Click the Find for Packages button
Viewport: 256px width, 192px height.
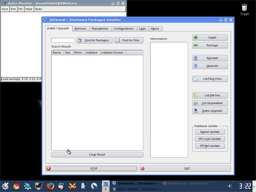tap(94, 40)
